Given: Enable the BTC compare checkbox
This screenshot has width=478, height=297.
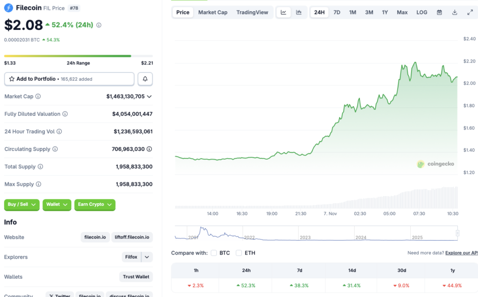Looking at the screenshot, I should click(x=214, y=253).
